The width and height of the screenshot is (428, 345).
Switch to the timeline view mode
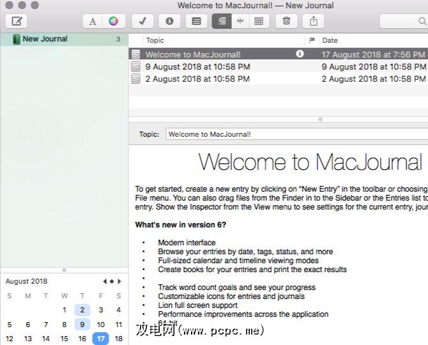coord(240,21)
